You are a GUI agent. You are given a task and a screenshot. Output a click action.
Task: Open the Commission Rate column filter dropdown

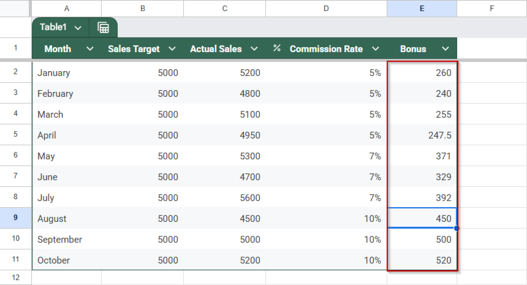376,48
